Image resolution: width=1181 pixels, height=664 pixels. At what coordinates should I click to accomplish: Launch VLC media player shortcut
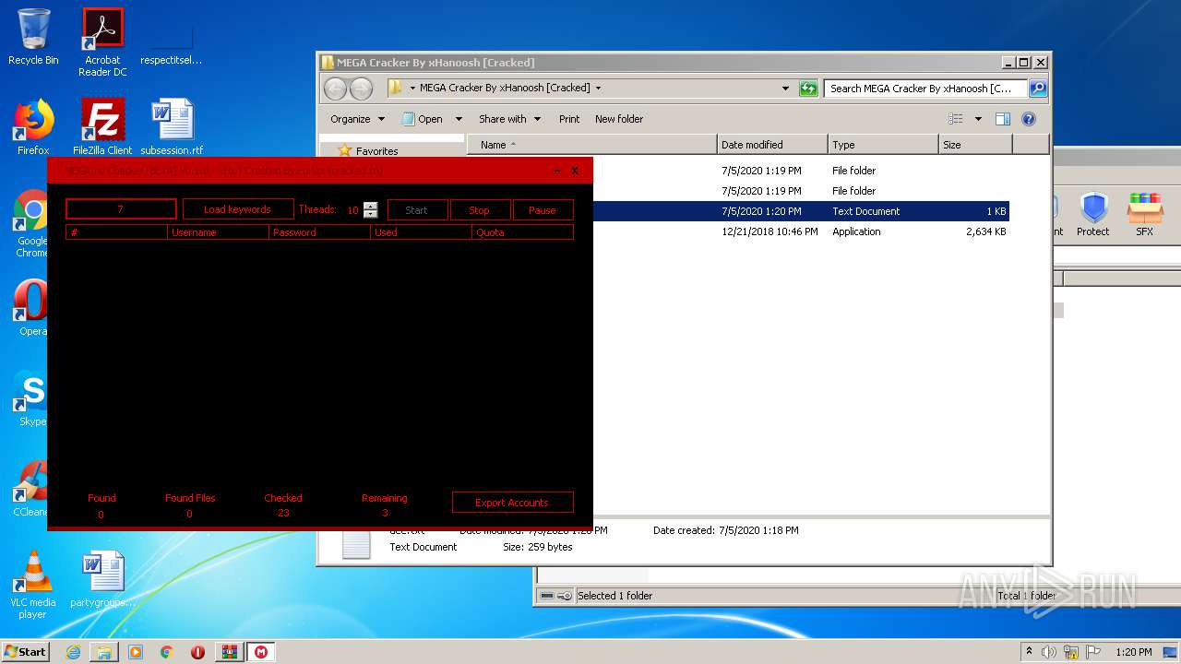(x=33, y=585)
